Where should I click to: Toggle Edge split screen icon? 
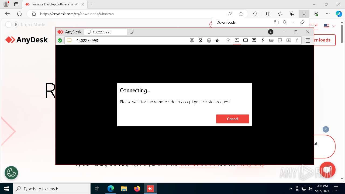pos(268,14)
